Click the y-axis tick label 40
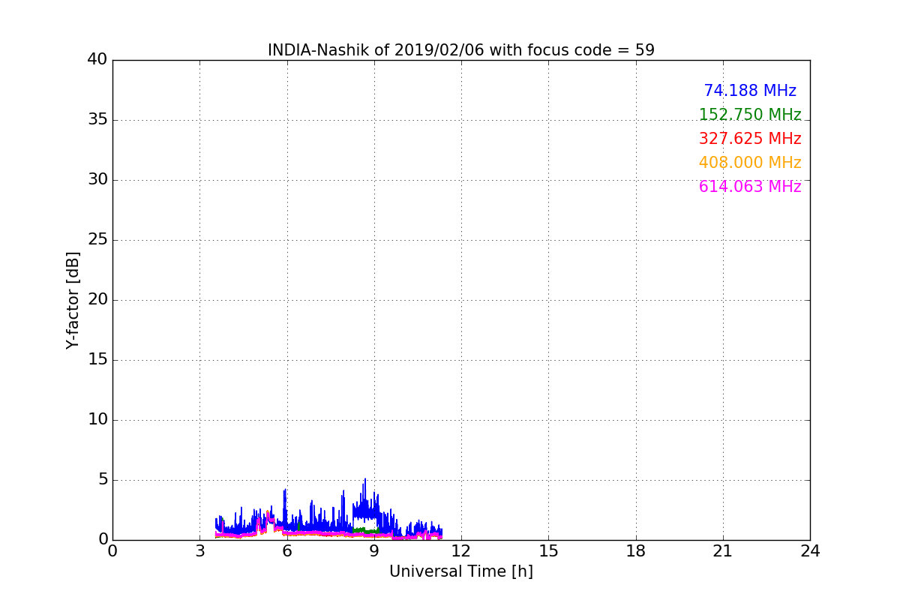900x600 pixels. 97,60
